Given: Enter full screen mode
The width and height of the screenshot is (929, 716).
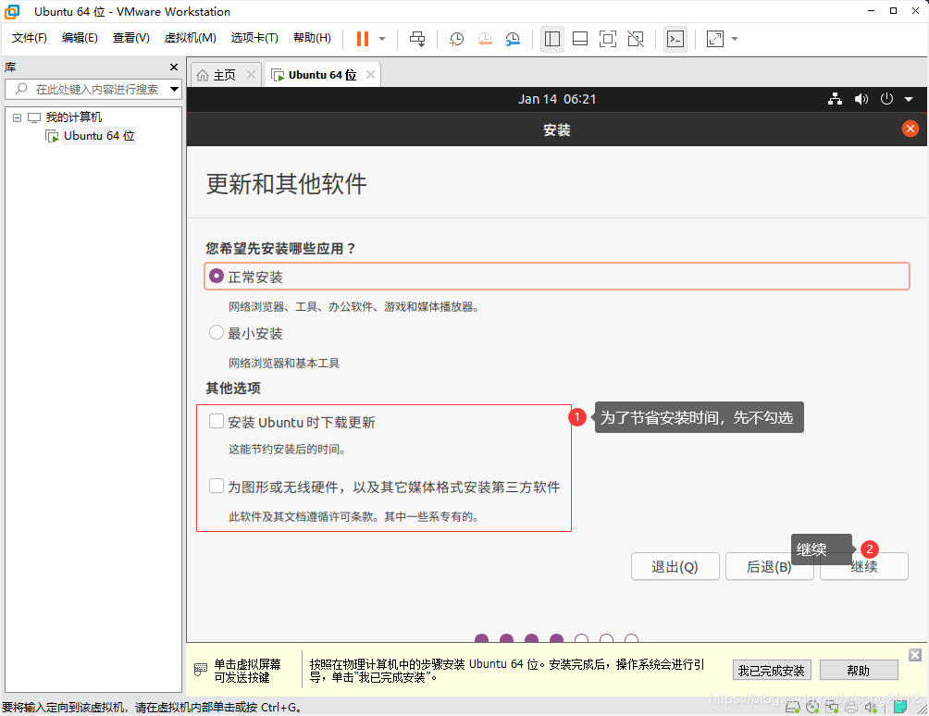Looking at the screenshot, I should coord(608,39).
